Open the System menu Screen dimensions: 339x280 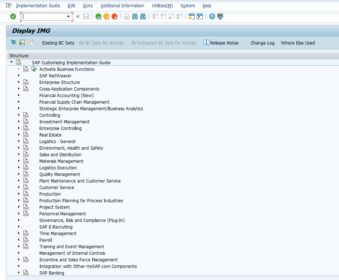click(188, 5)
